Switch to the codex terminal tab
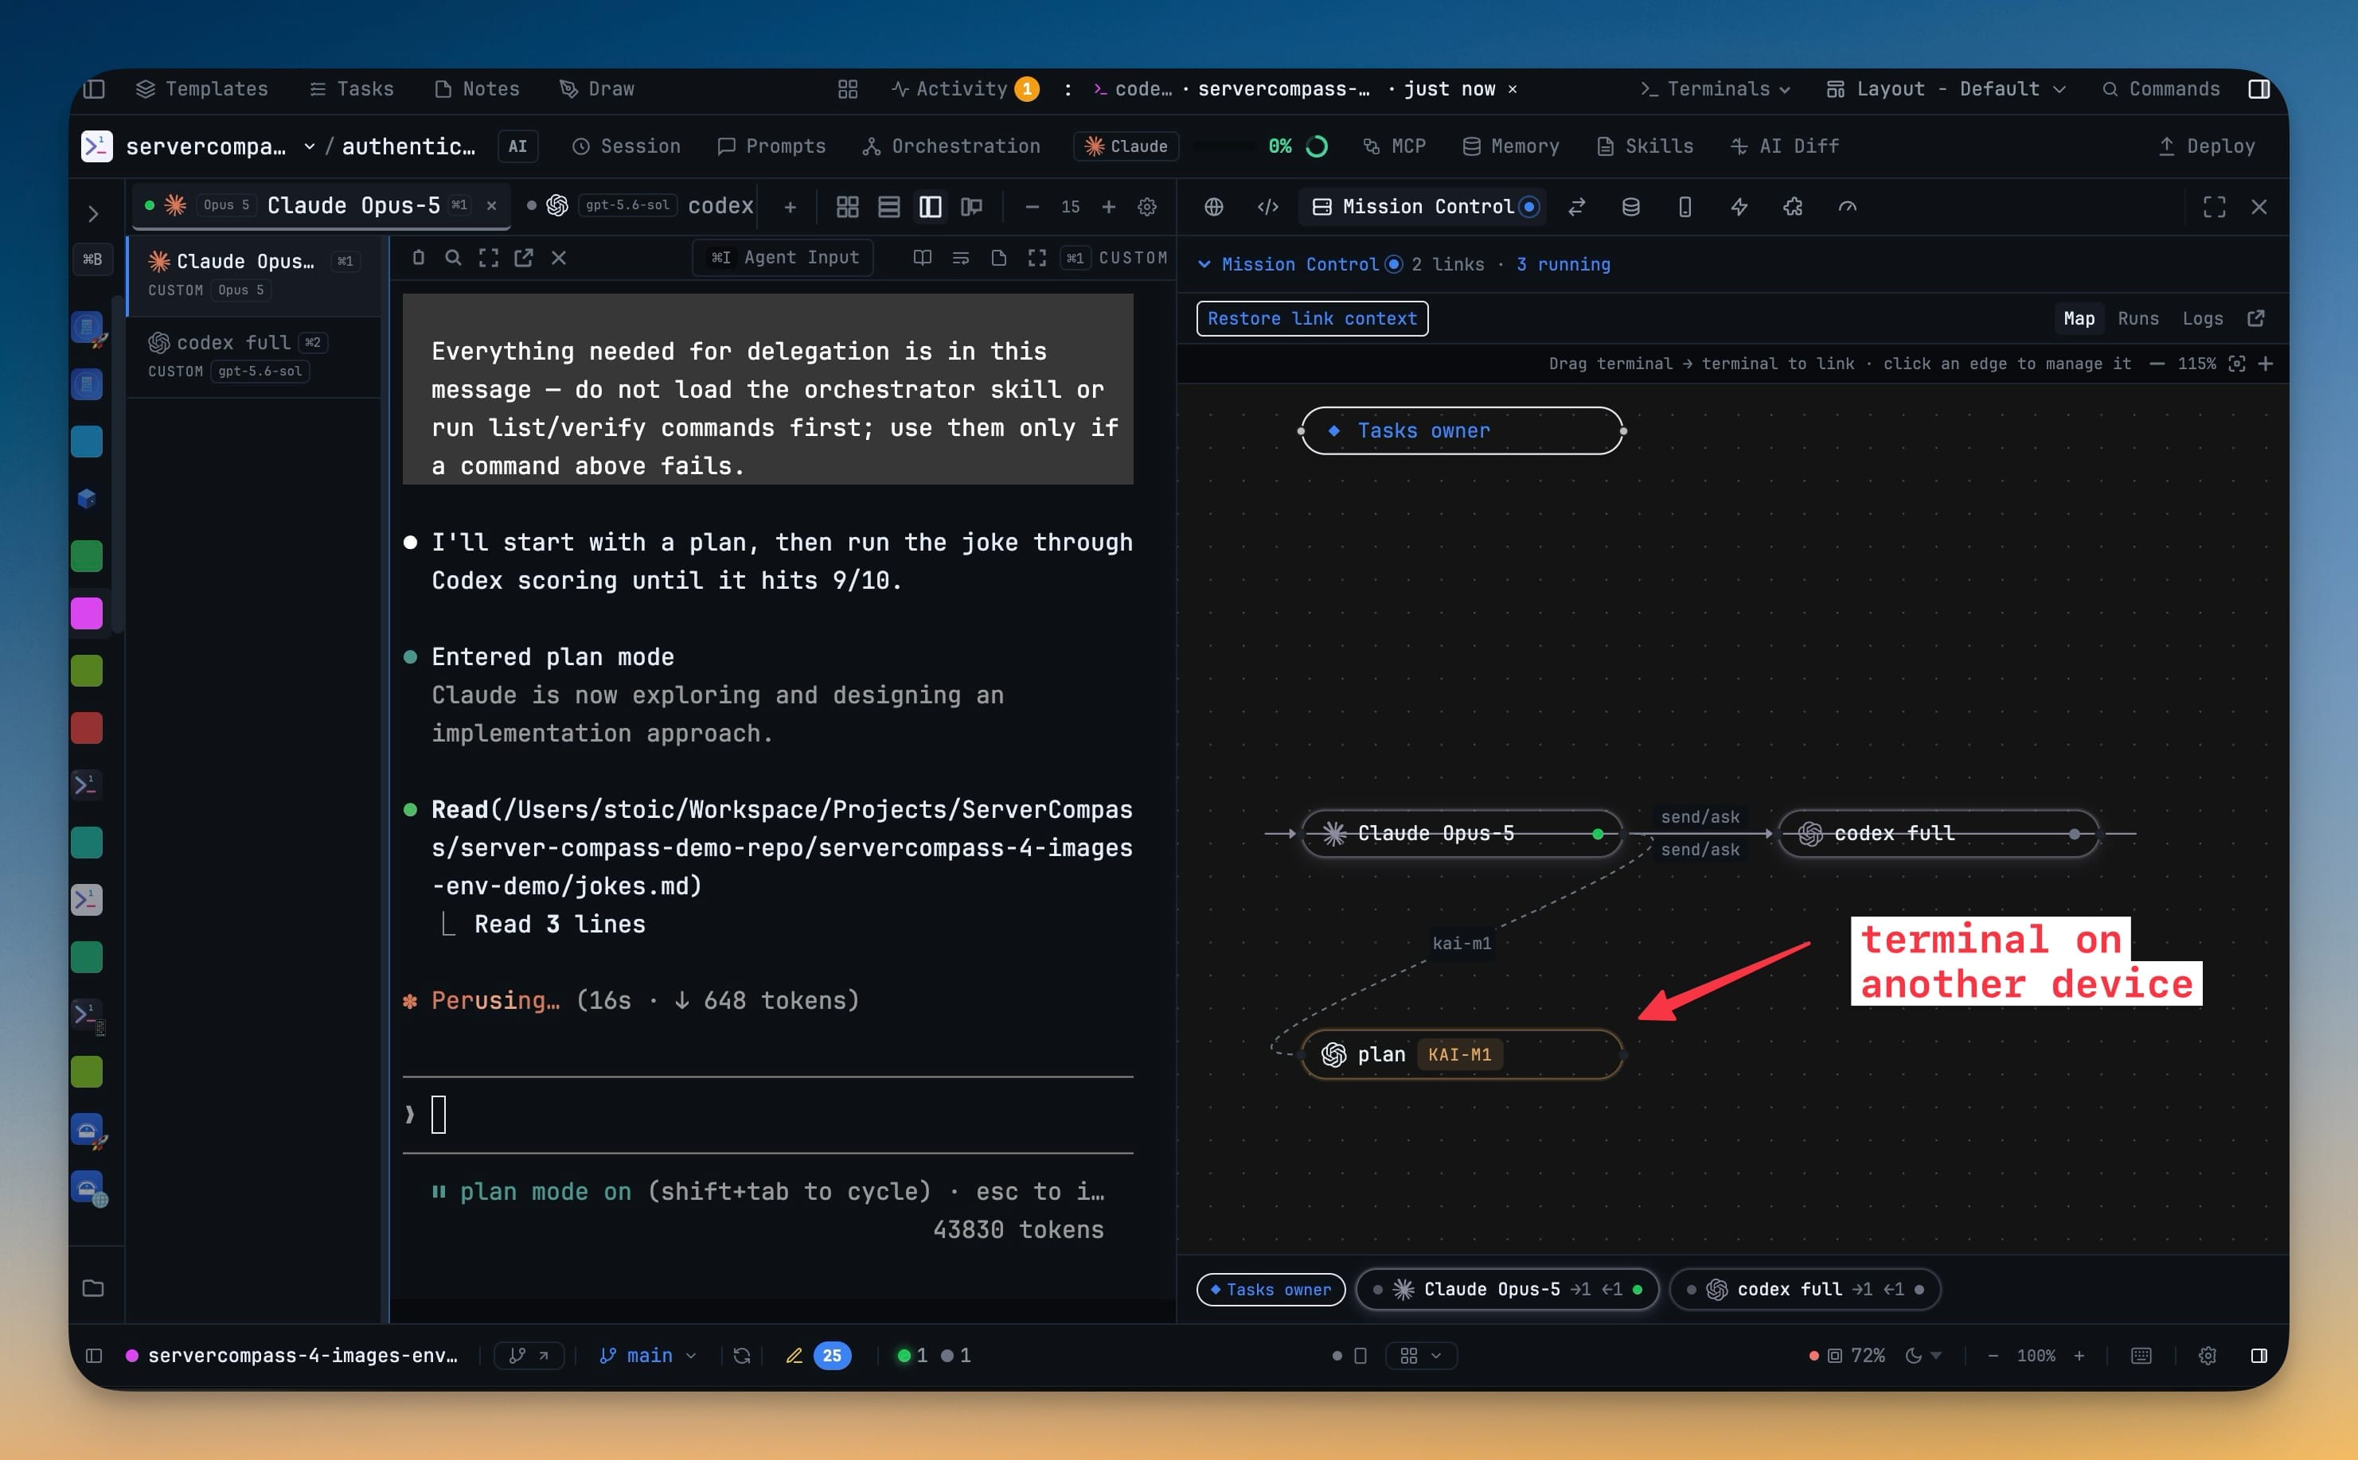This screenshot has width=2358, height=1460. tap(641, 206)
